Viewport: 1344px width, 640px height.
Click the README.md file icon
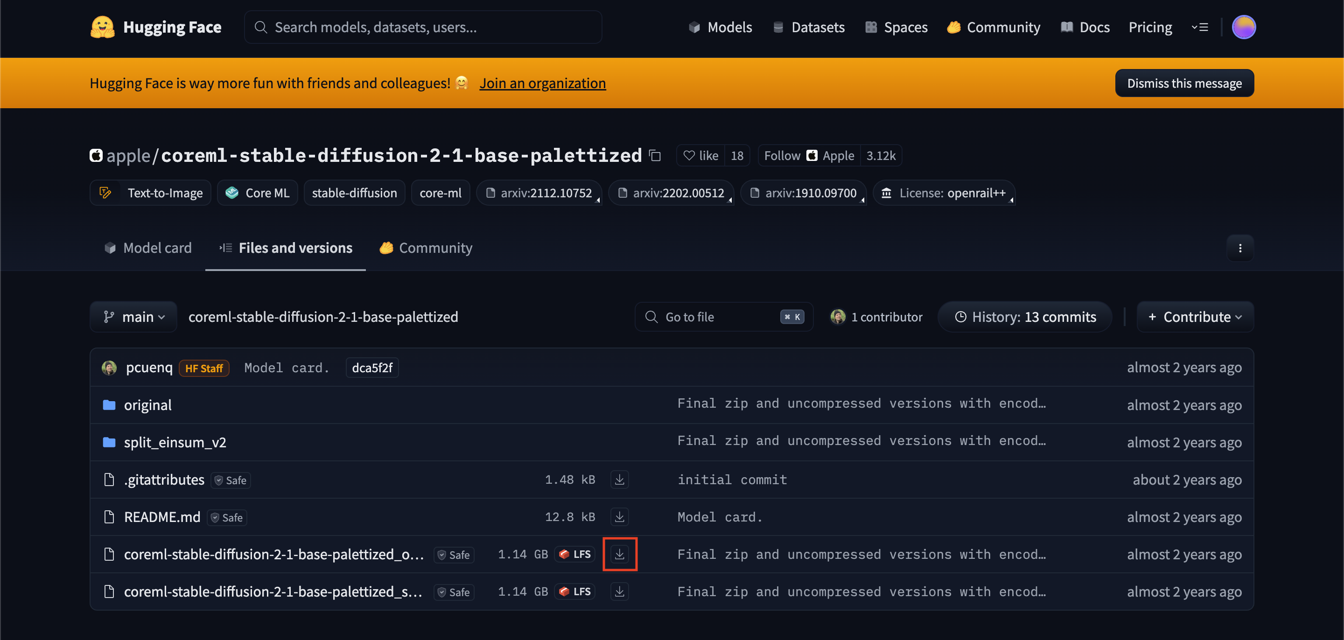[109, 517]
